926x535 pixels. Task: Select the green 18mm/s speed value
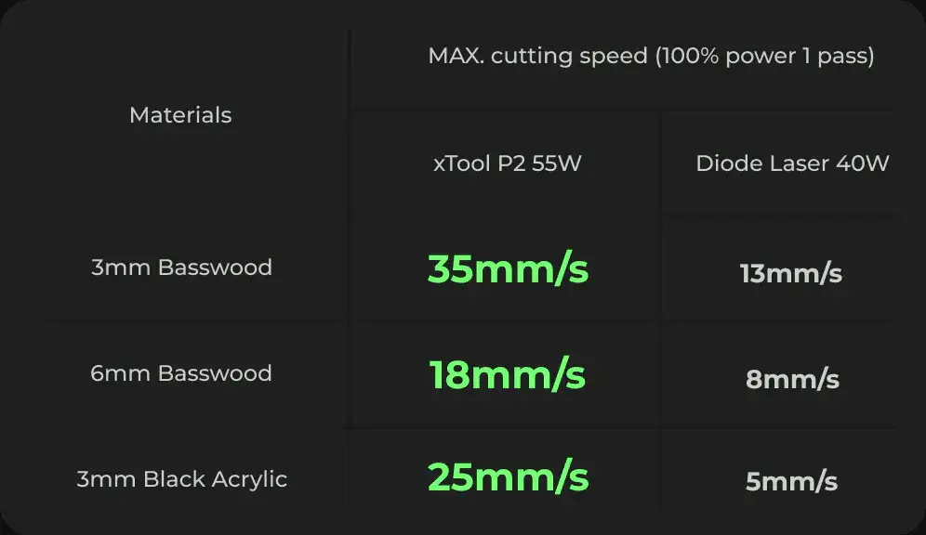[x=508, y=375]
